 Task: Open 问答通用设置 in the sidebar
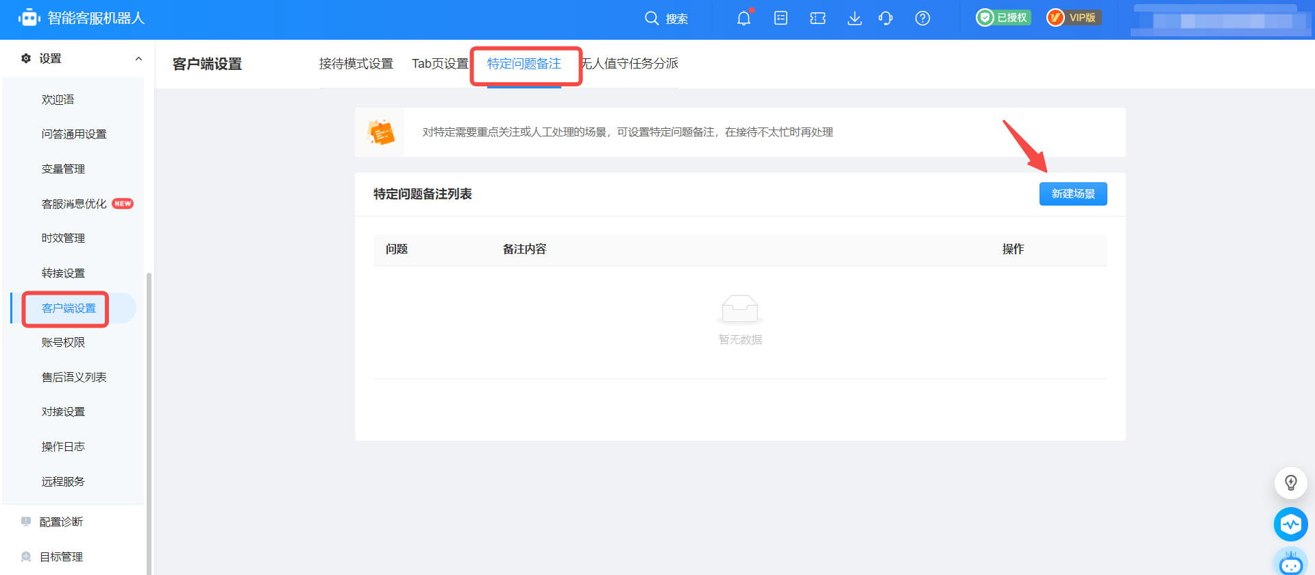pyautogui.click(x=74, y=134)
